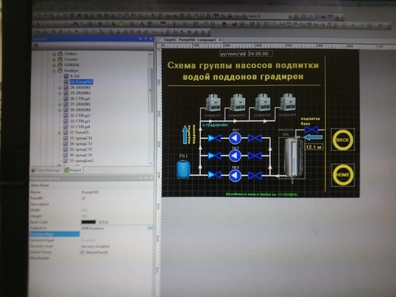Select the градирня4 cooling tower image
This screenshot has height=297, width=396.
coord(288,103)
